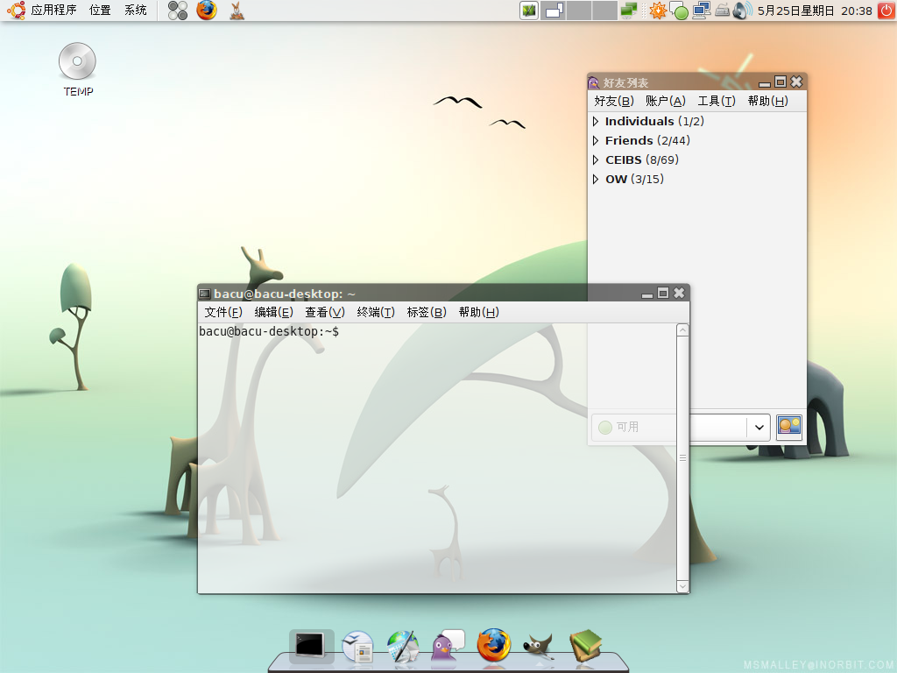This screenshot has height=673, width=897.
Task: Launch Pidgin from the dock
Action: point(448,646)
